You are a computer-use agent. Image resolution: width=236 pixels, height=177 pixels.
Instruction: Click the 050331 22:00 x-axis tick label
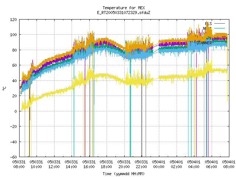pos(141,164)
